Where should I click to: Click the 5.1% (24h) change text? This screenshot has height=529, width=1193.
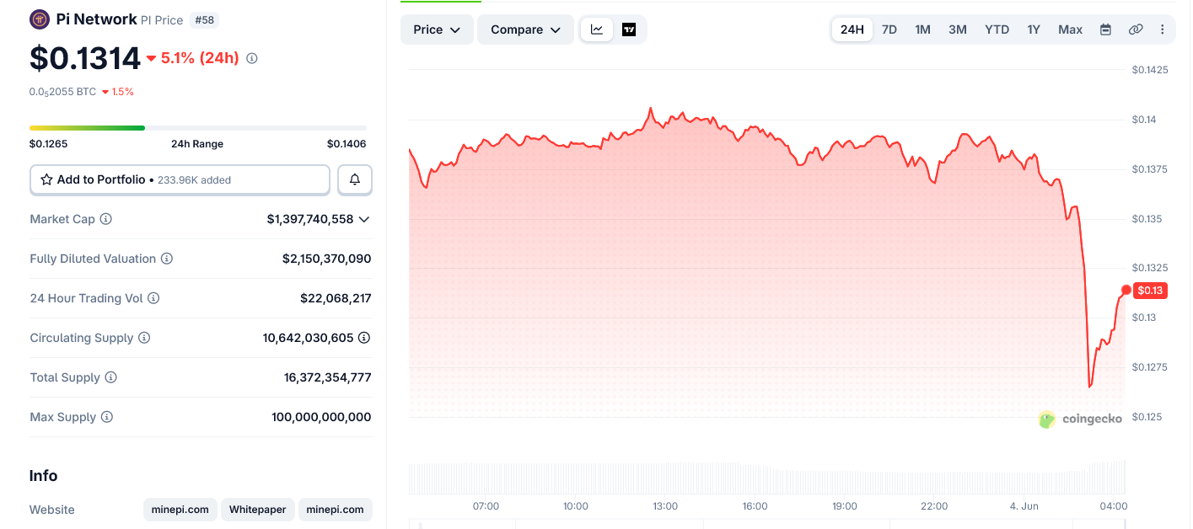[200, 59]
